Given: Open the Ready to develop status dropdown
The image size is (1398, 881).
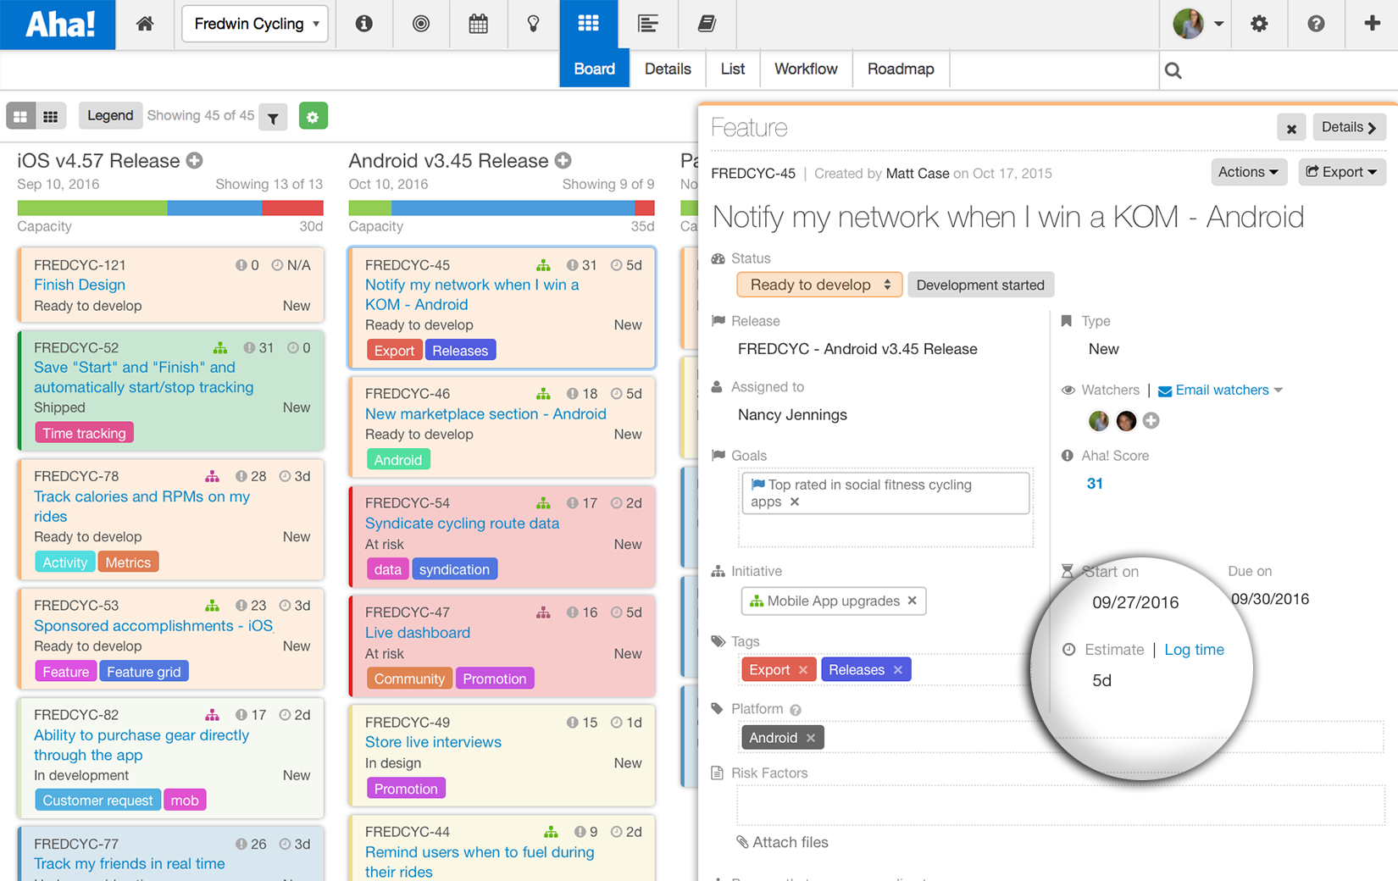Looking at the screenshot, I should (x=819, y=285).
